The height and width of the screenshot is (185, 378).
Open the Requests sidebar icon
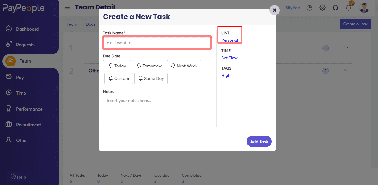(x=9, y=45)
